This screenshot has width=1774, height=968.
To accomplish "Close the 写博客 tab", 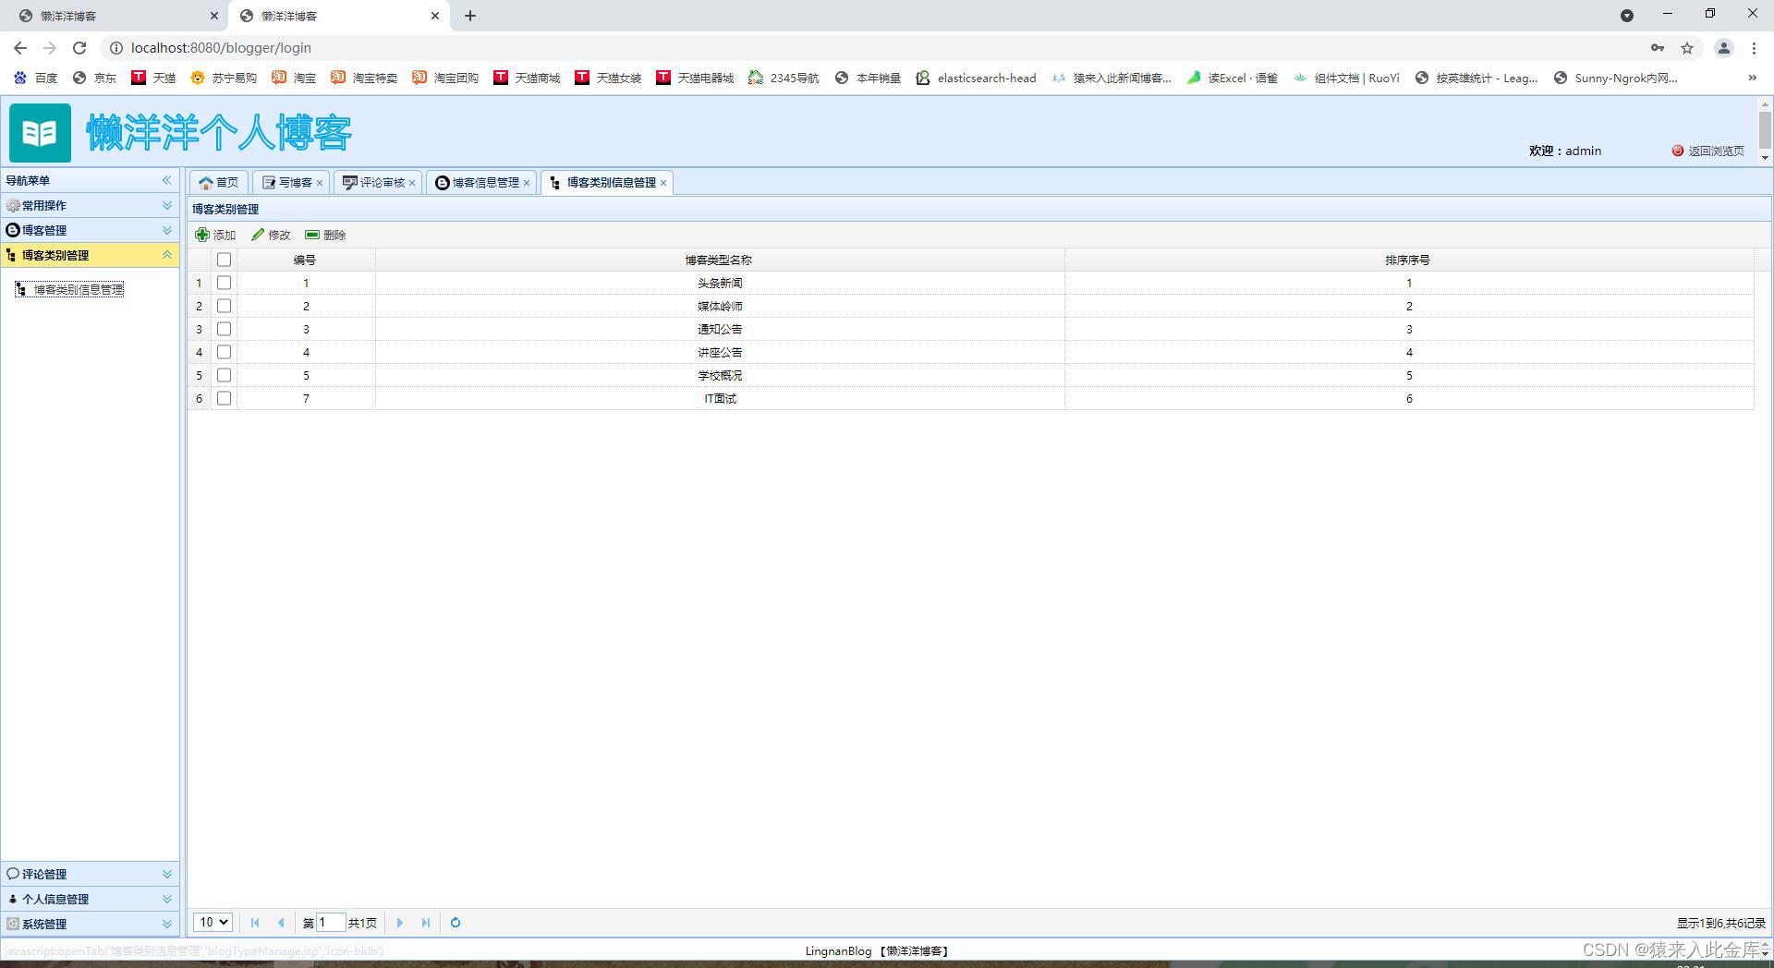I will (x=320, y=183).
